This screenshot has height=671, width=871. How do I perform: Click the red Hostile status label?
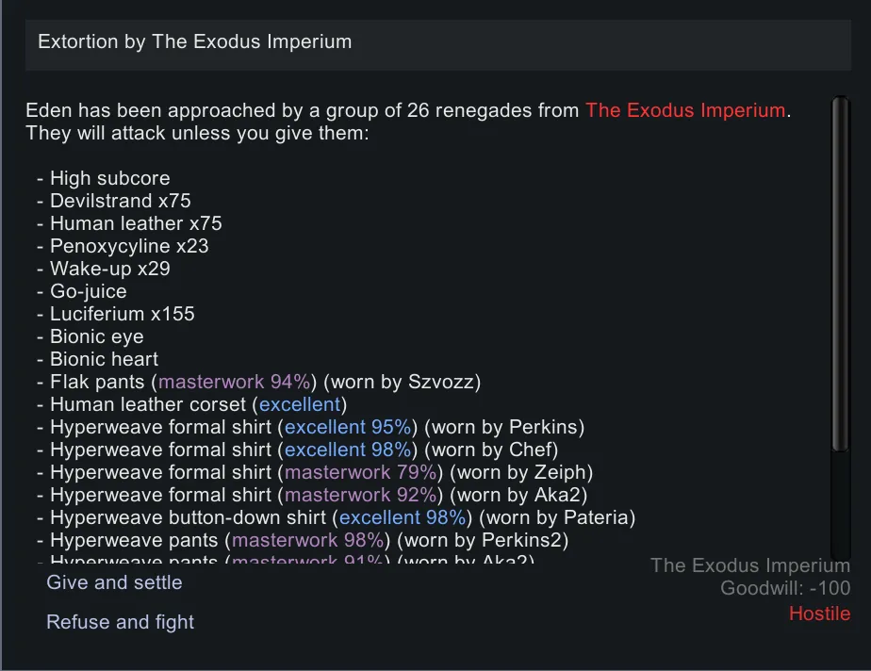point(819,614)
